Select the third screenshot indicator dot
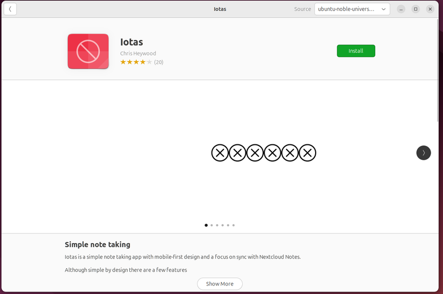The image size is (443, 294). (217, 225)
